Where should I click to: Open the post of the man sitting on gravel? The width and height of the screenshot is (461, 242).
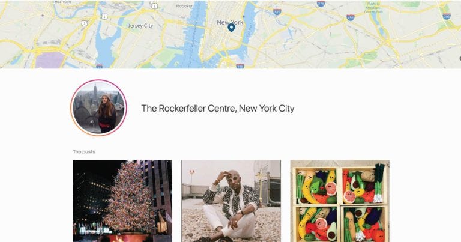tap(231, 201)
